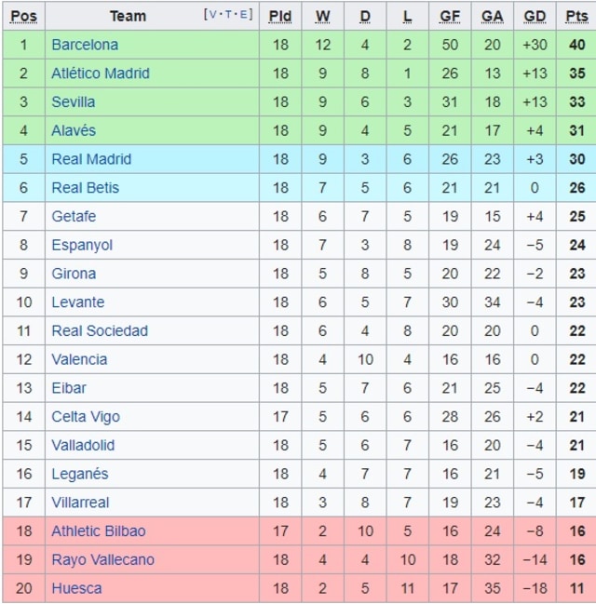Click the E (edit) template link
This screenshot has width=596, height=604.
pos(244,15)
